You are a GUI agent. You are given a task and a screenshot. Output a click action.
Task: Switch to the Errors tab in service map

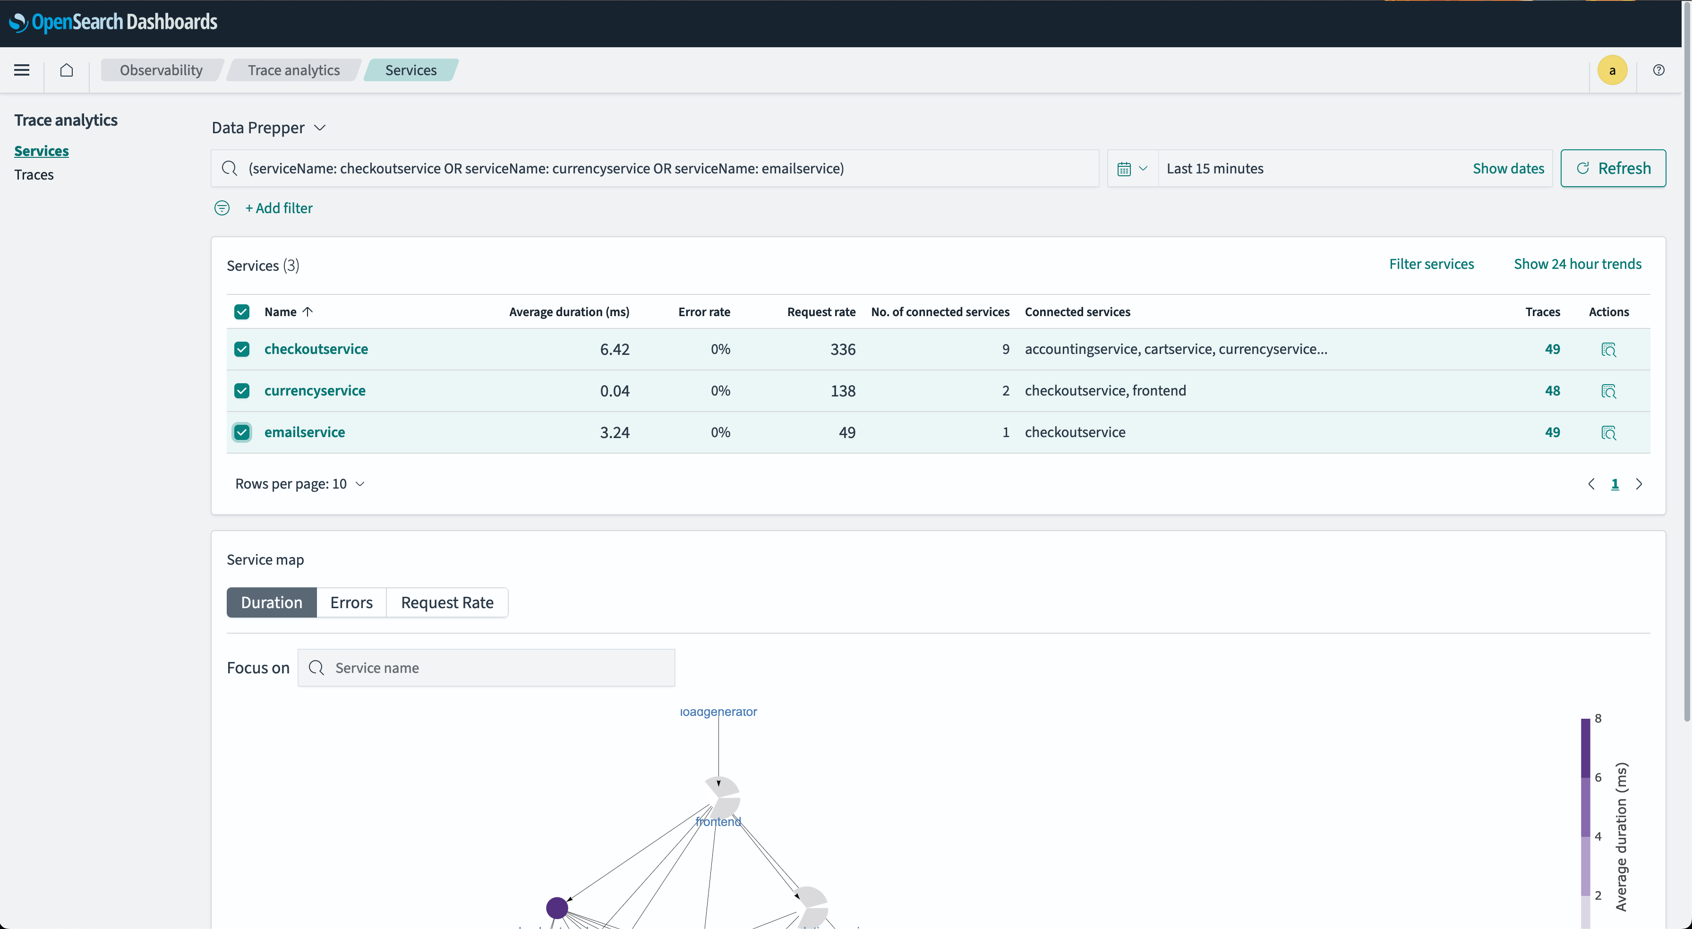[x=351, y=602]
